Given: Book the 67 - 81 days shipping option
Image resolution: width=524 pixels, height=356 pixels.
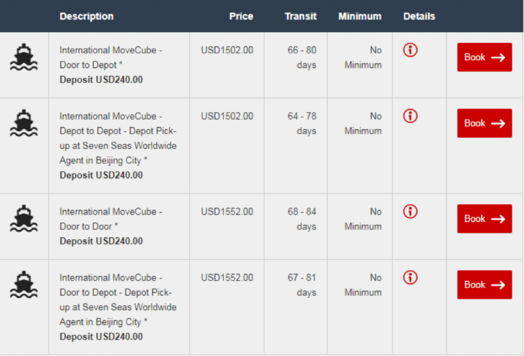Looking at the screenshot, I should [484, 285].
